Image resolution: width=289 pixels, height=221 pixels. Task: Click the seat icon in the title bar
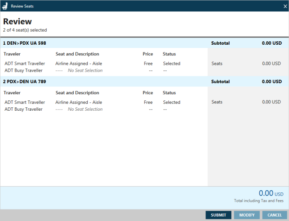pos(5,6)
